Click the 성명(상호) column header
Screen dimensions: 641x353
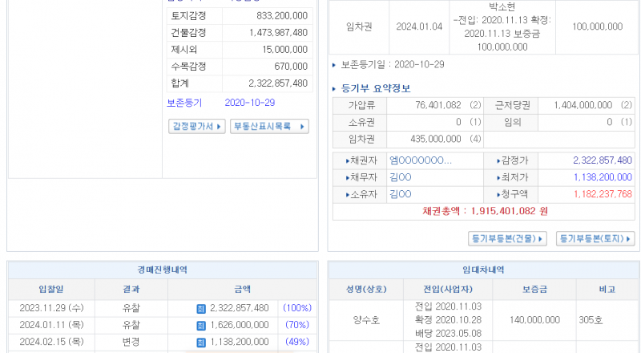click(x=366, y=290)
